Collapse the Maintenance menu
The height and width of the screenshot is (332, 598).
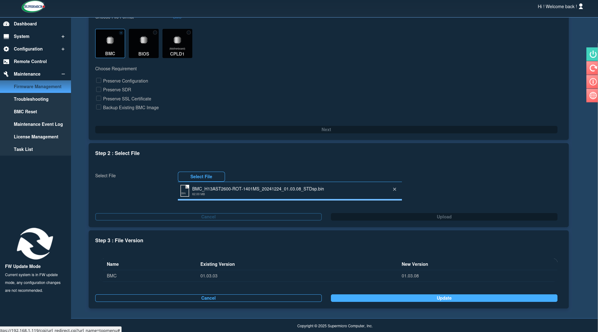(63, 74)
